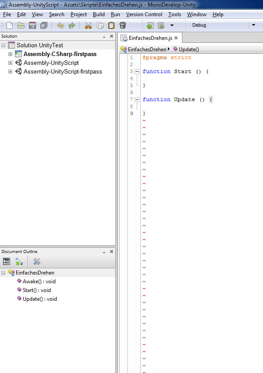Open Document Outline sorting preferences icon
Viewport: 263px width, 373px height.
pyautogui.click(x=36, y=261)
